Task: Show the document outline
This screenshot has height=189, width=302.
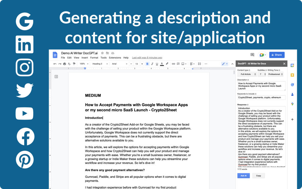Action: pyautogui.click(x=56, y=77)
